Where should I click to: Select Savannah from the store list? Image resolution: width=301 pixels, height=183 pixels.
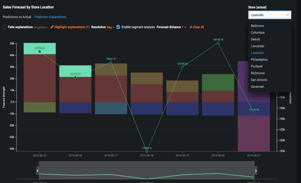pyautogui.click(x=257, y=87)
